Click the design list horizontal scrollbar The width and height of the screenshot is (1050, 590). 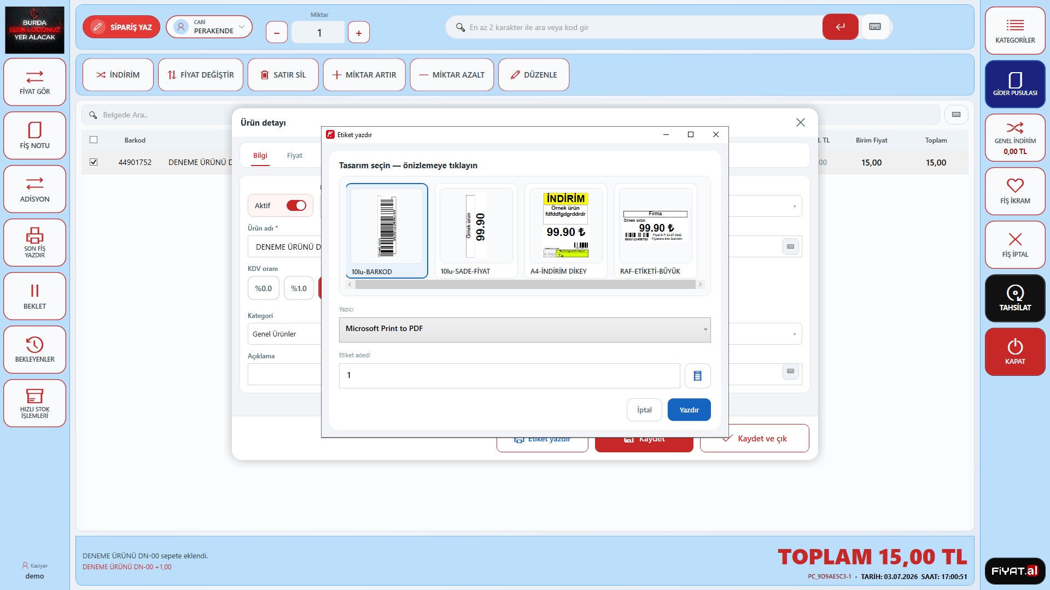pyautogui.click(x=525, y=285)
